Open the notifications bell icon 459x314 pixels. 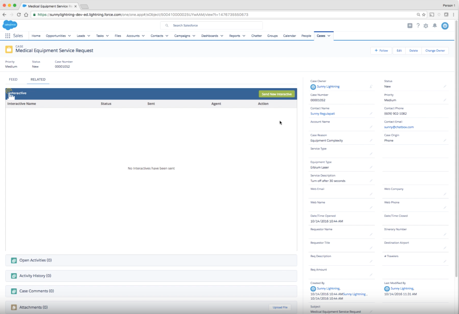(x=435, y=26)
